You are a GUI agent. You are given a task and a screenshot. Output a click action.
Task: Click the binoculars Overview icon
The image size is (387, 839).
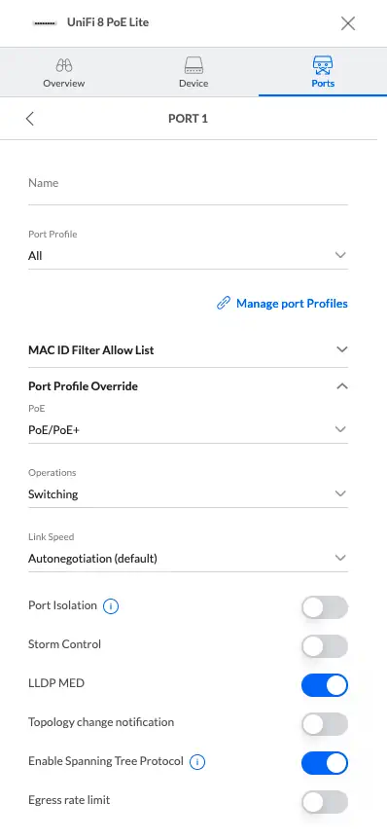pyautogui.click(x=63, y=65)
